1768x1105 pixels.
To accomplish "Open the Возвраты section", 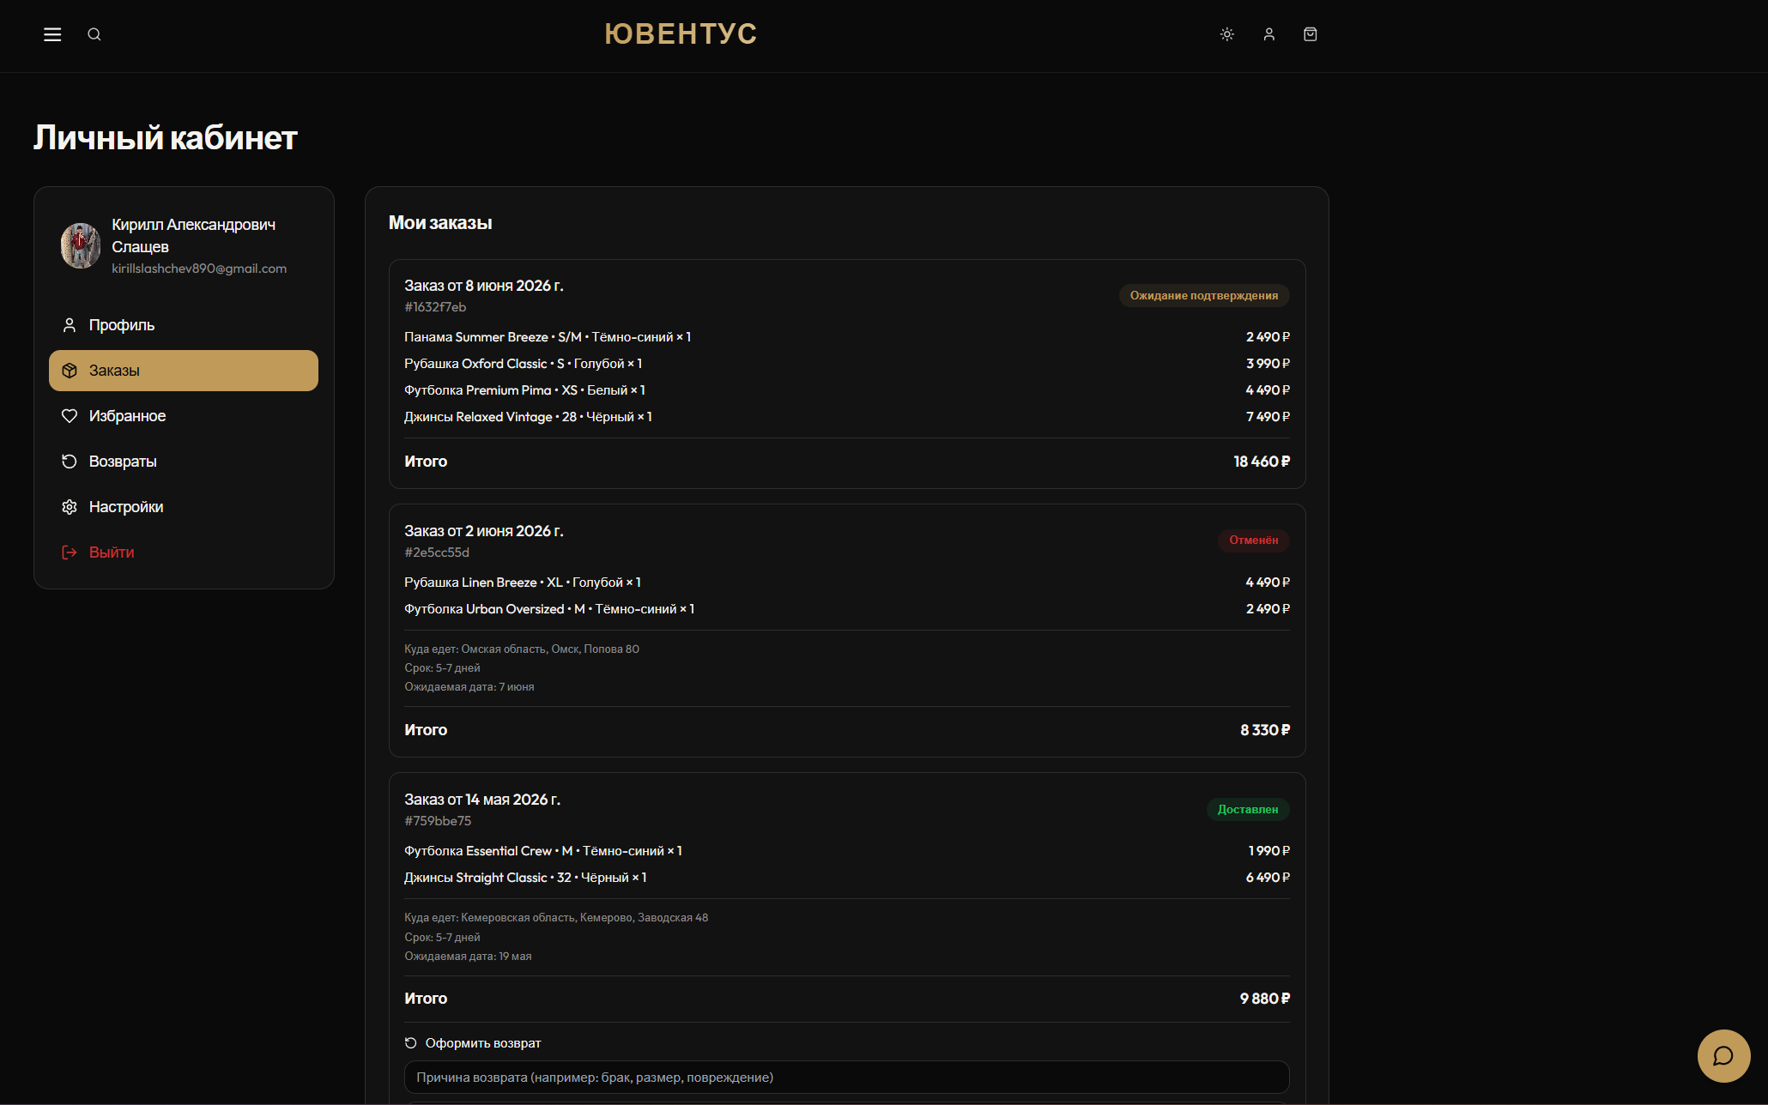I will (x=184, y=462).
